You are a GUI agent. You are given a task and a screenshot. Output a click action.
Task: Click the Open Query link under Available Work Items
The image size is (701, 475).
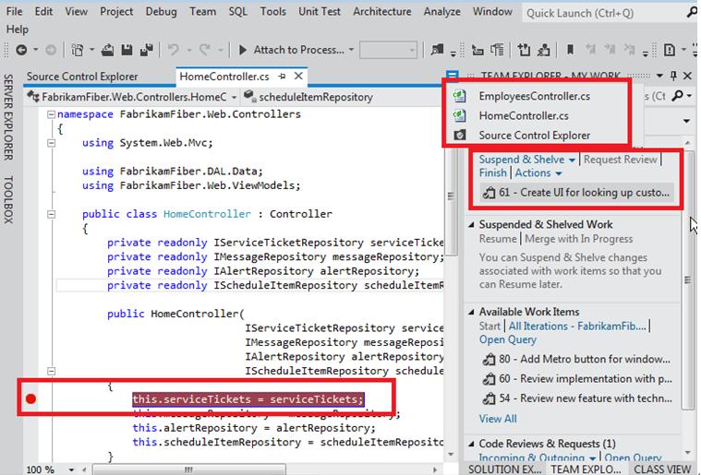click(x=507, y=339)
